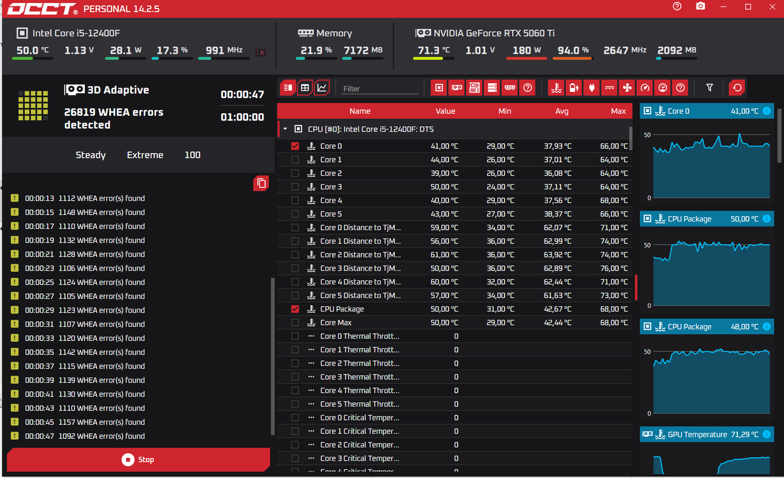Toggle the GPU hardware filter icon
Screen dimensions: 784x478
[456, 88]
